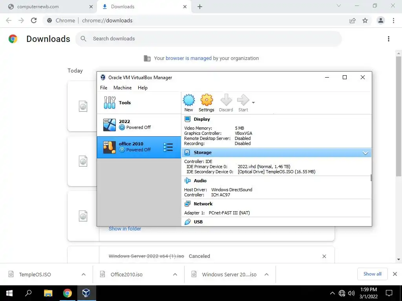Open Windows taskbar search

coord(28,293)
